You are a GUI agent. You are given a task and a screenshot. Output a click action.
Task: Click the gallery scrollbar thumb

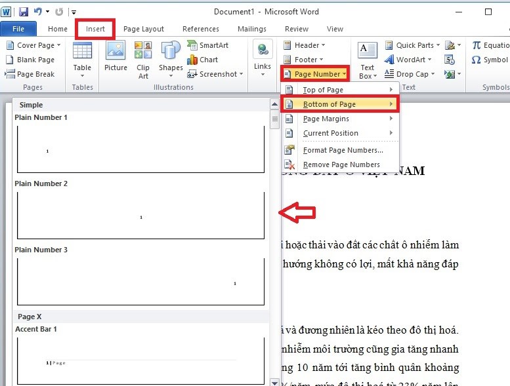coord(274,119)
